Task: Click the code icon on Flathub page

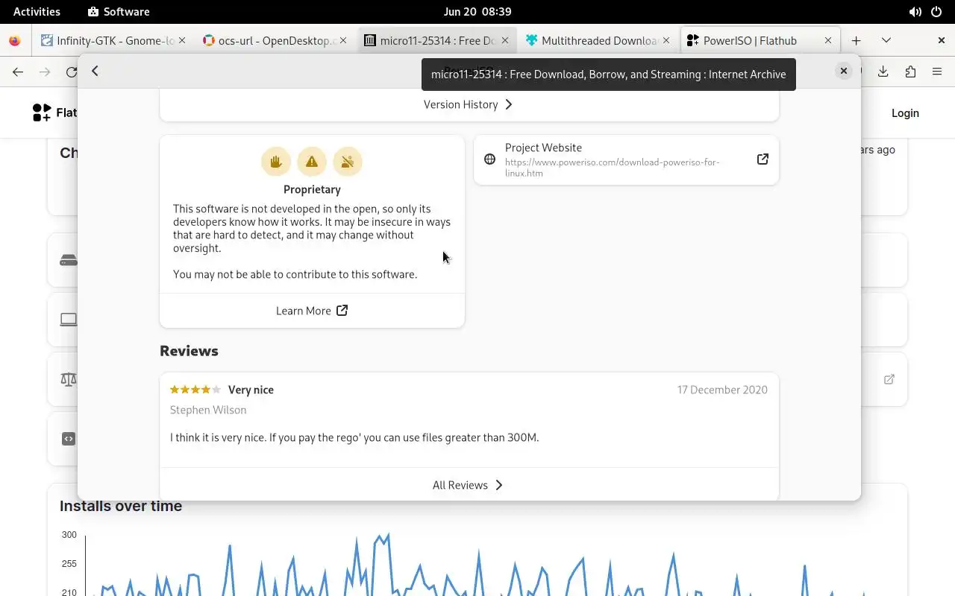Action: (69, 439)
